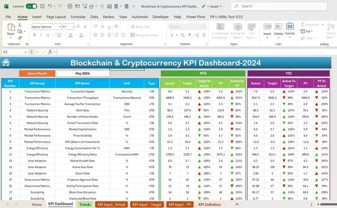Open the Clear dropdown

(308, 38)
